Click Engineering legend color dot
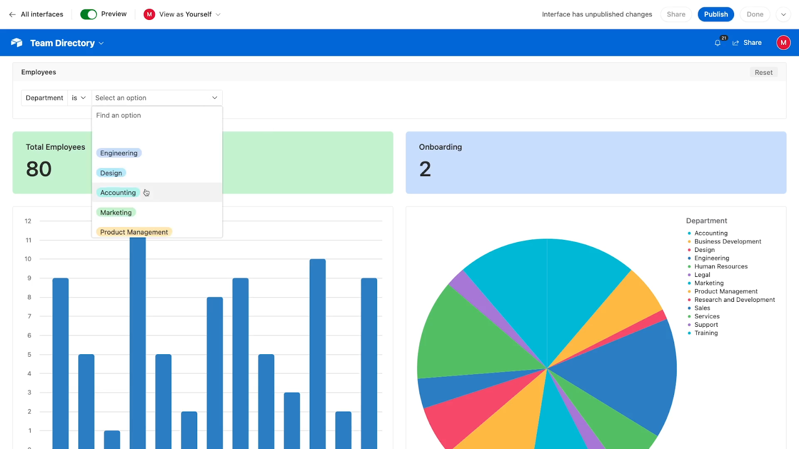 [689, 258]
